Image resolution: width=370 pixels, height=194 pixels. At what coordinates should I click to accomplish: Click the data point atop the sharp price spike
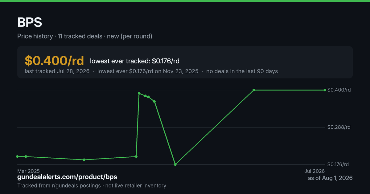point(139,93)
